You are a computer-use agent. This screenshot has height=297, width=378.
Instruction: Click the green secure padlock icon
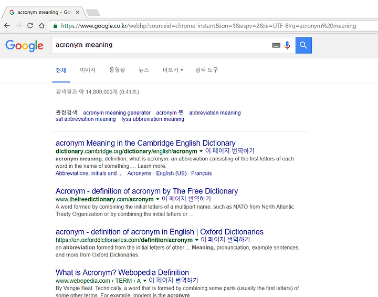(55, 26)
